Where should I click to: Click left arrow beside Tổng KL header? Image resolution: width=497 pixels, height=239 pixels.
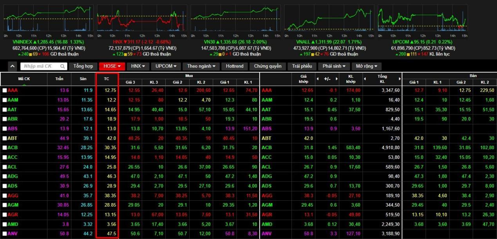click(x=365, y=79)
